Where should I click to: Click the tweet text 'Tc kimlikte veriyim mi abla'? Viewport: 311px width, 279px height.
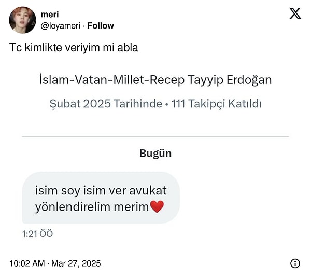(x=74, y=48)
